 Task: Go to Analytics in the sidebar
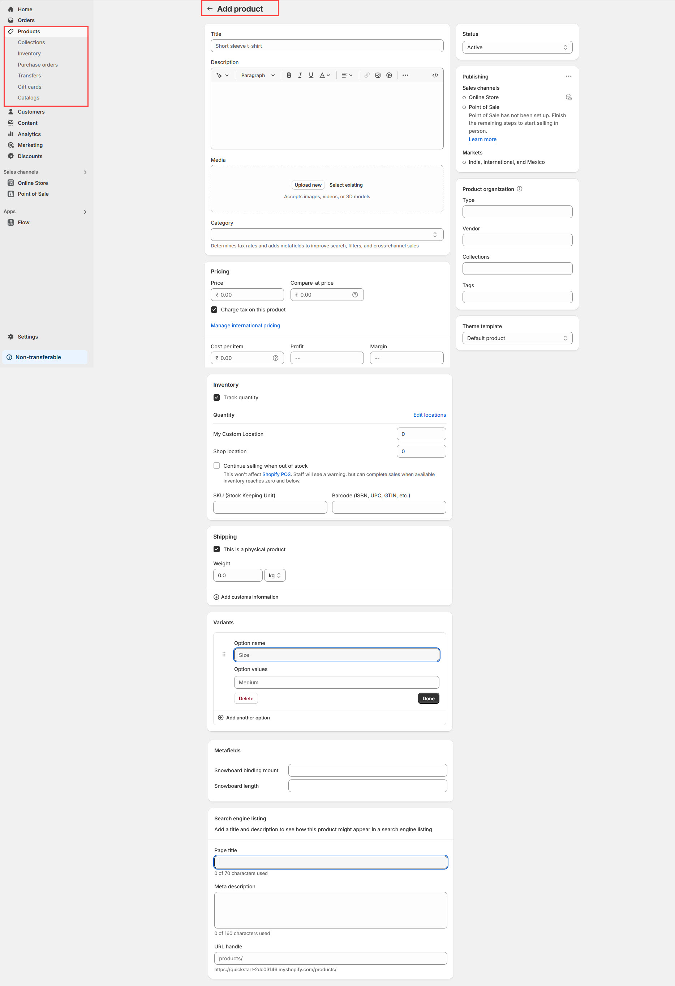point(29,134)
